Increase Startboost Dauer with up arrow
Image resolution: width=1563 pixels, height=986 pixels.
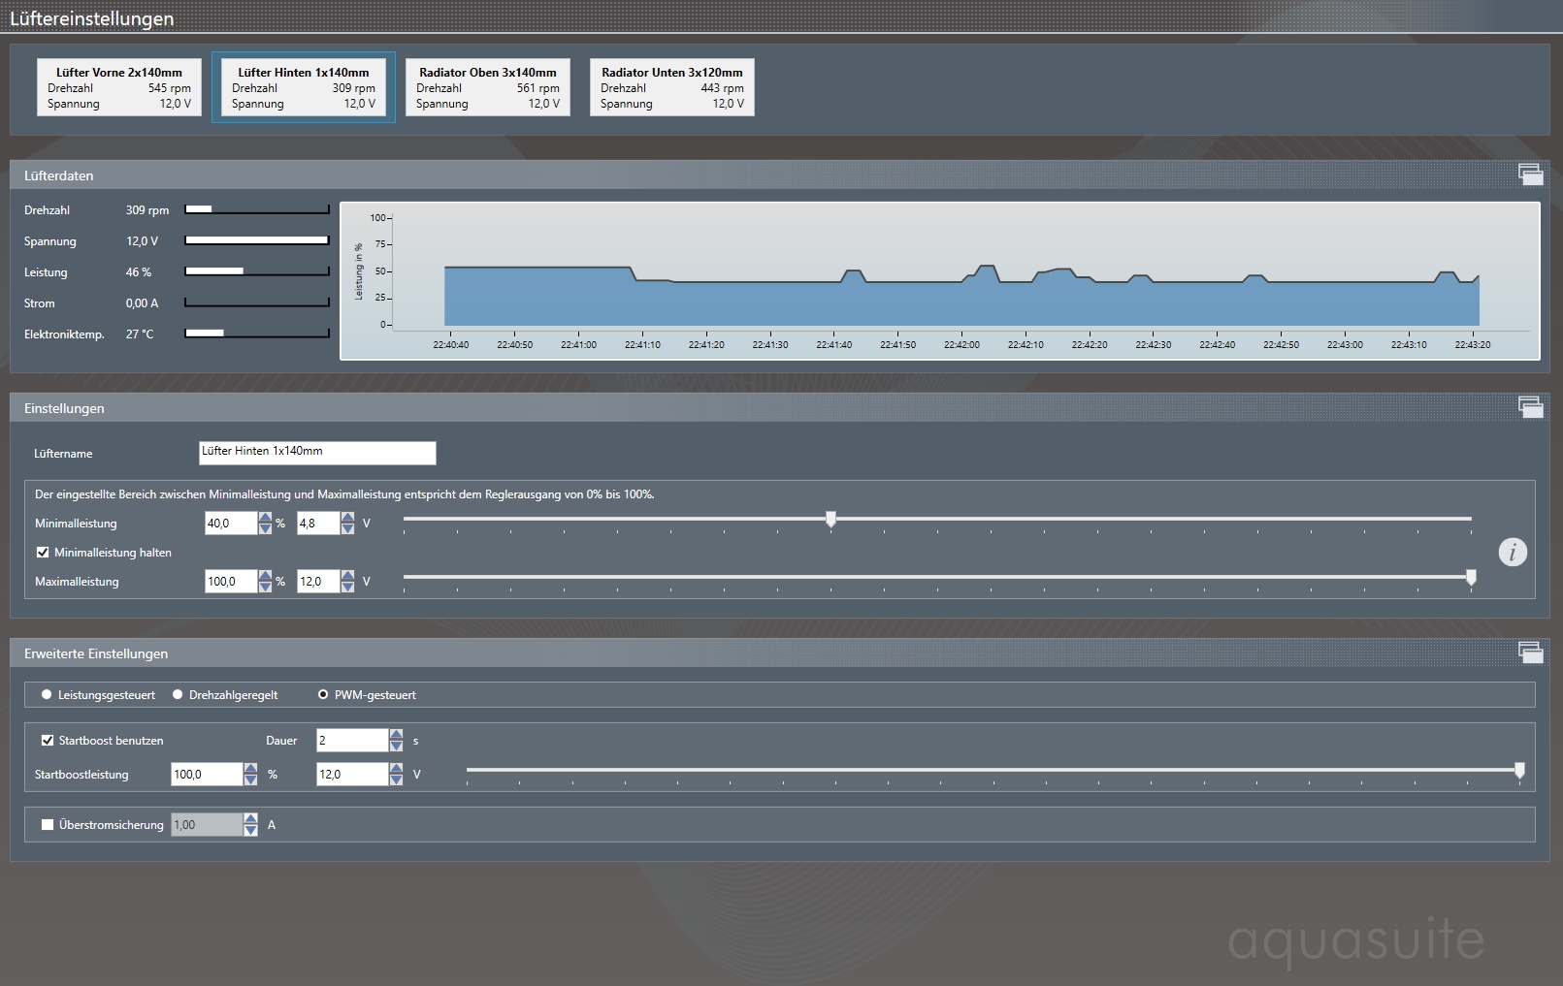click(396, 735)
